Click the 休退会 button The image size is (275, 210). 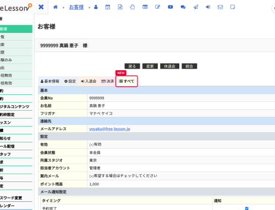point(169,66)
